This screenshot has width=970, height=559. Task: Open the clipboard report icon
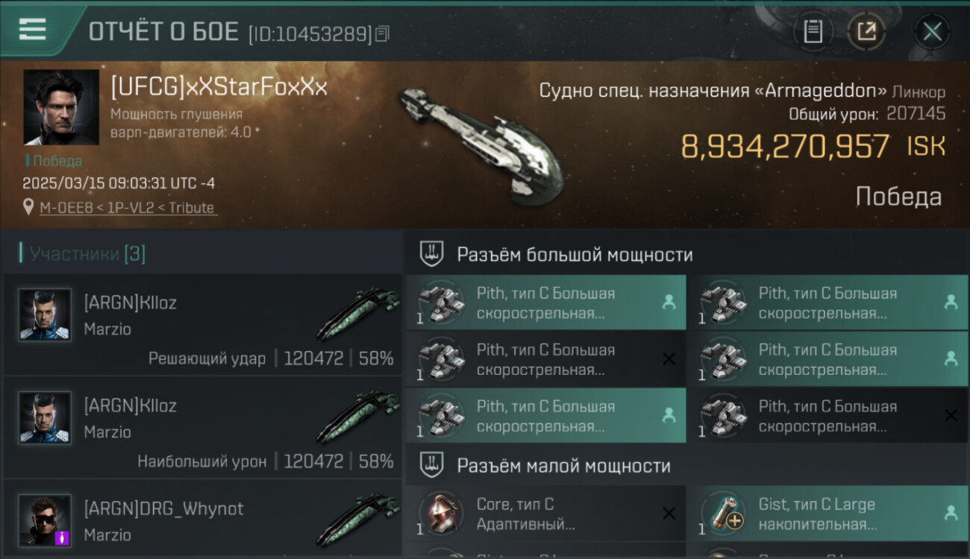point(813,31)
